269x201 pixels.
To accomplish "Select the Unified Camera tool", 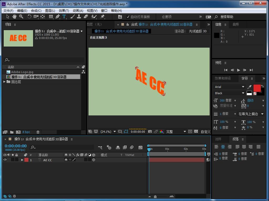I will (36, 16).
